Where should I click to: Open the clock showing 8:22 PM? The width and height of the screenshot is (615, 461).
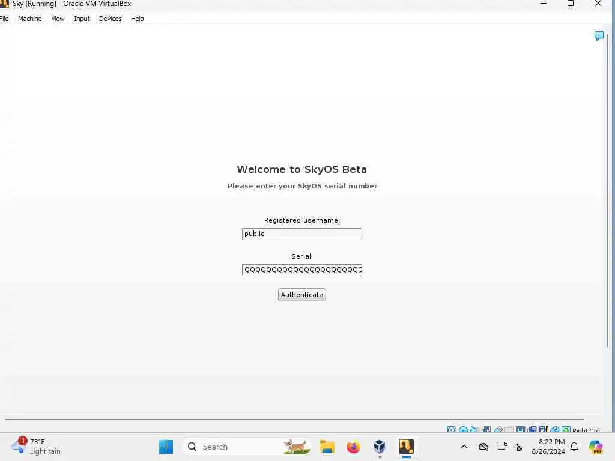tap(548, 447)
